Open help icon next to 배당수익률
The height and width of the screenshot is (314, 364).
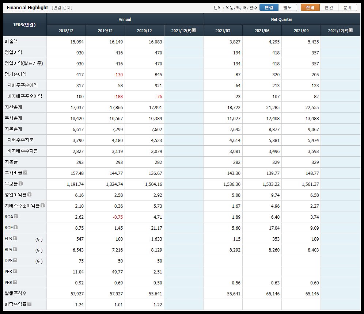coord(30,304)
